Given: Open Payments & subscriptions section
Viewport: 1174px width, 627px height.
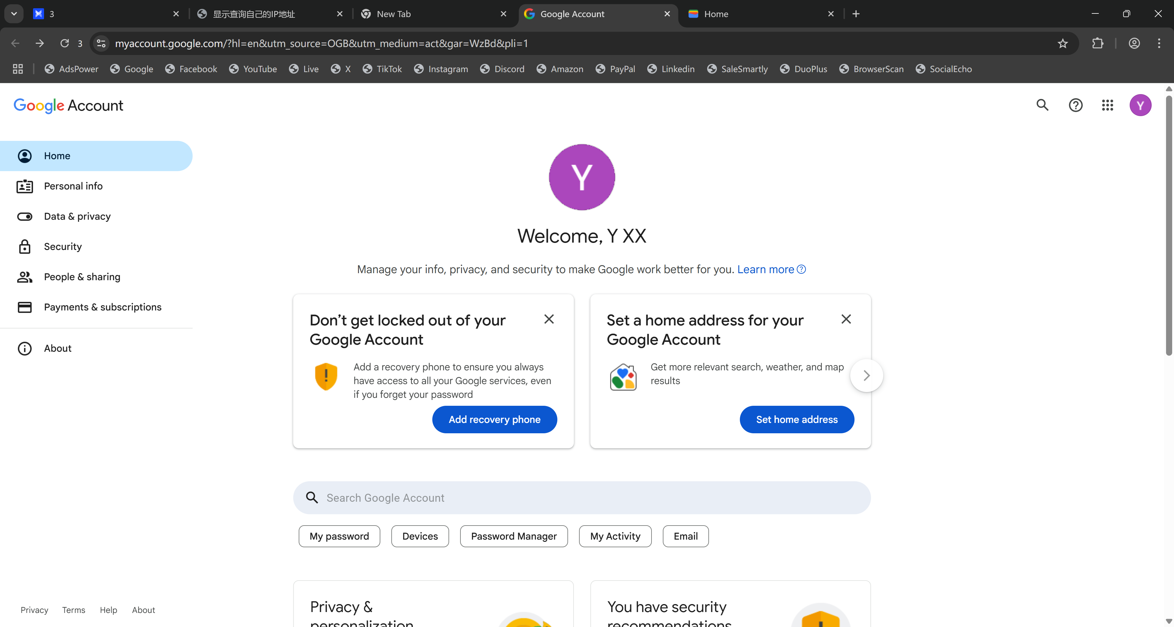Looking at the screenshot, I should [x=96, y=307].
